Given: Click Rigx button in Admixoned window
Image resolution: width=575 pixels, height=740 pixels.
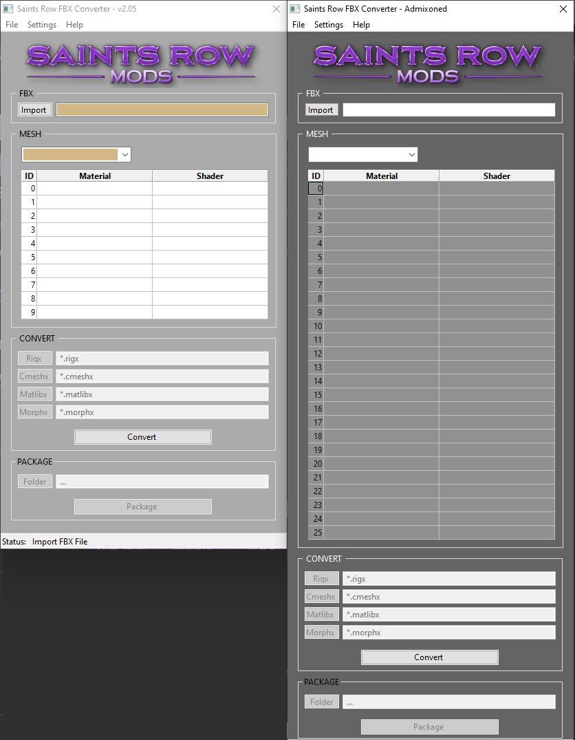Looking at the screenshot, I should [x=322, y=579].
